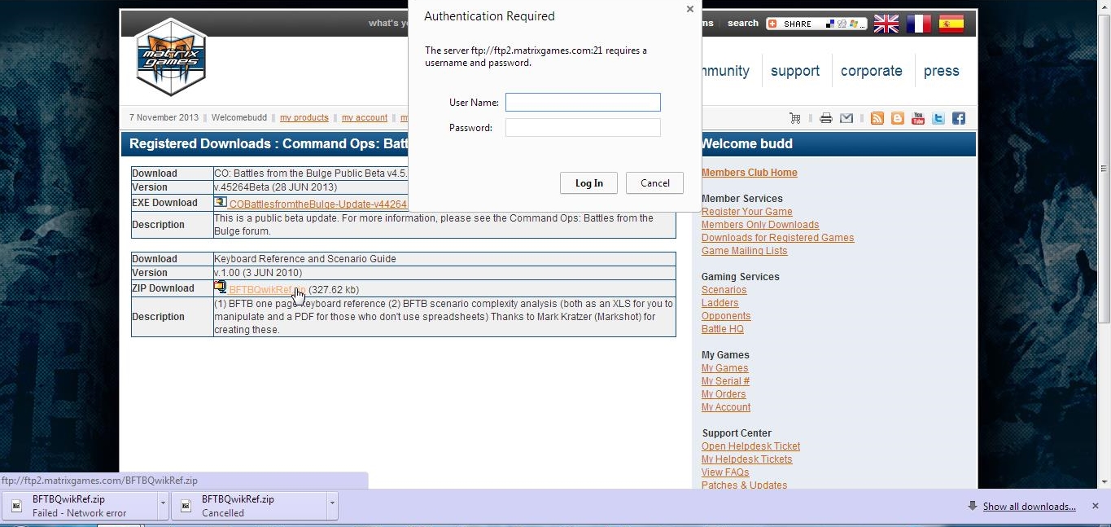Click the ZIP file icon beside BFTBQwikRef
Image resolution: width=1111 pixels, height=527 pixels.
(221, 287)
